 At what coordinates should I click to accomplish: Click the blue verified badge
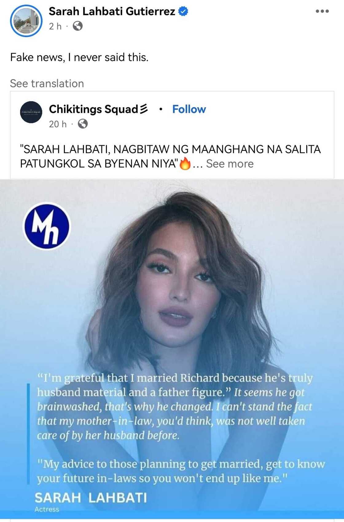tap(183, 12)
